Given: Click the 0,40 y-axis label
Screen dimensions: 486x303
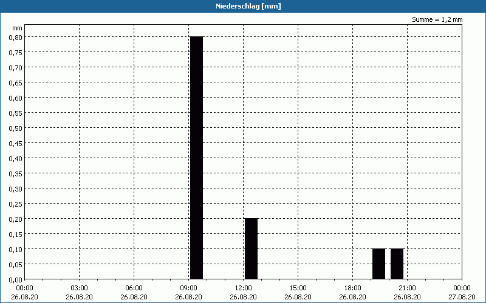Looking at the screenshot, I should click(16, 158).
